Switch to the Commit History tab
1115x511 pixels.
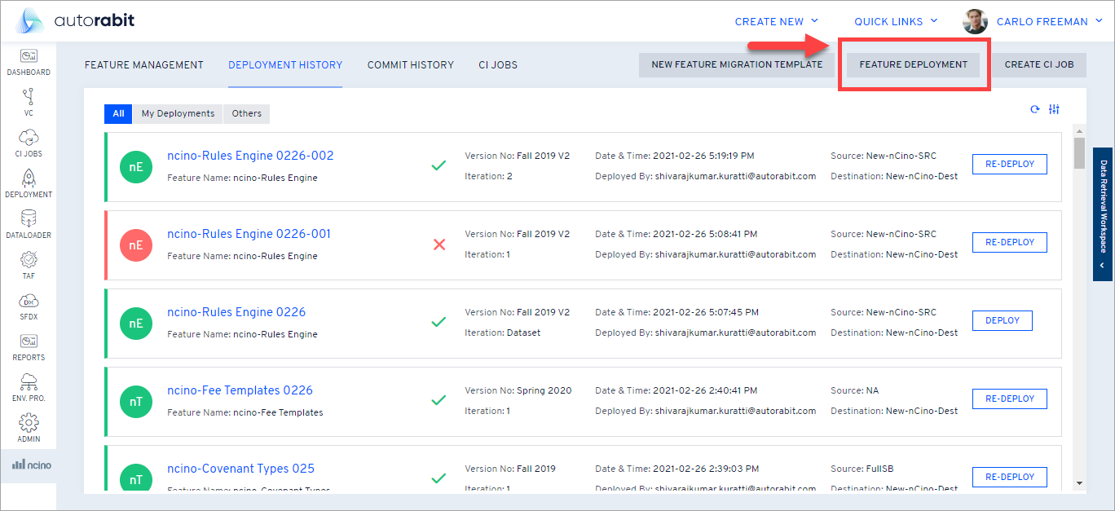click(410, 65)
